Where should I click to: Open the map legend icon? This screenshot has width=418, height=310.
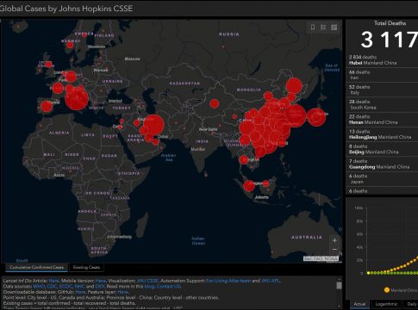click(x=323, y=28)
